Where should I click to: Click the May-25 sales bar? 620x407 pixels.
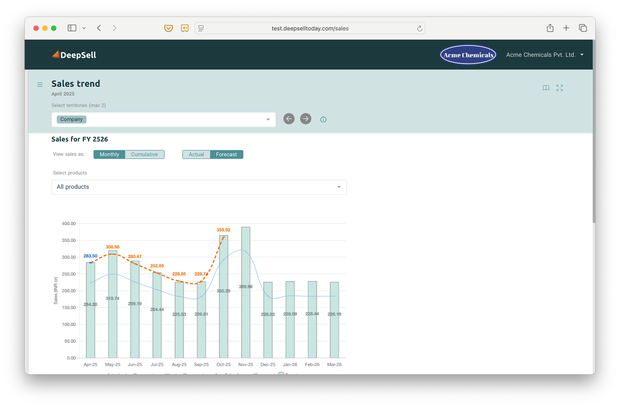point(112,304)
